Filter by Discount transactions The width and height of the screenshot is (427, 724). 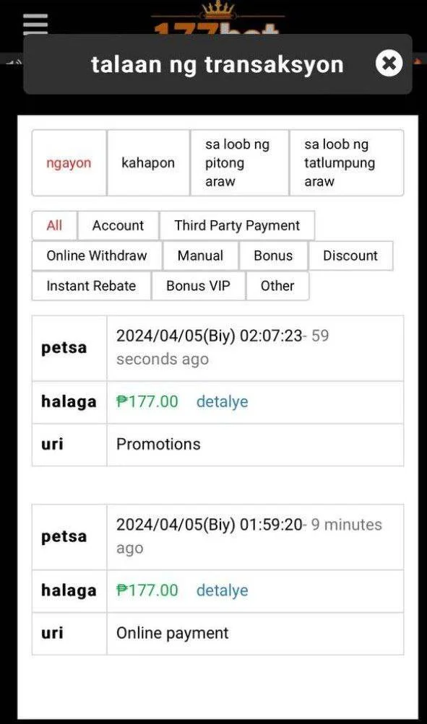coord(350,256)
